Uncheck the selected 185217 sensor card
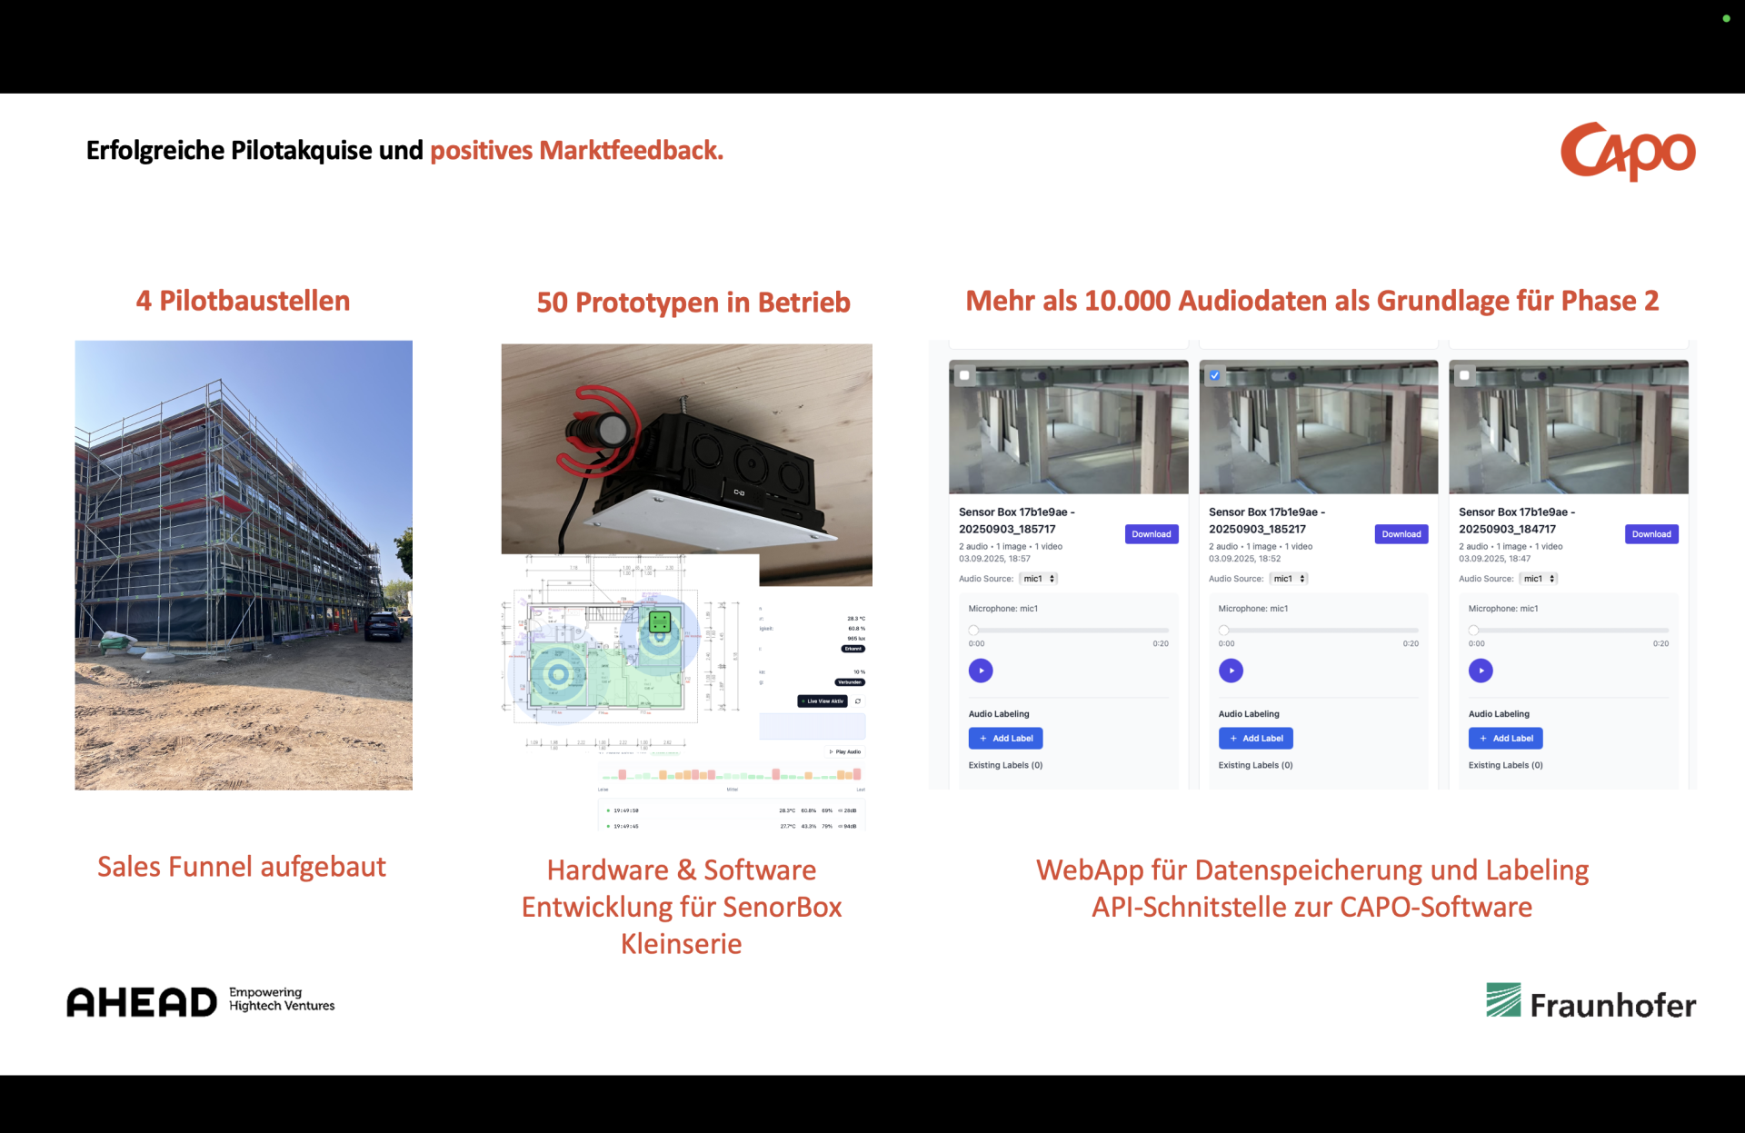The image size is (1745, 1133). (1215, 374)
